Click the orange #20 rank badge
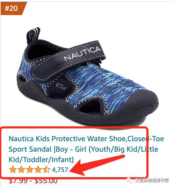 click(x=13, y=8)
